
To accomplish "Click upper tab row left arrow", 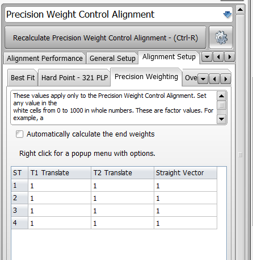I will coord(218,57).
